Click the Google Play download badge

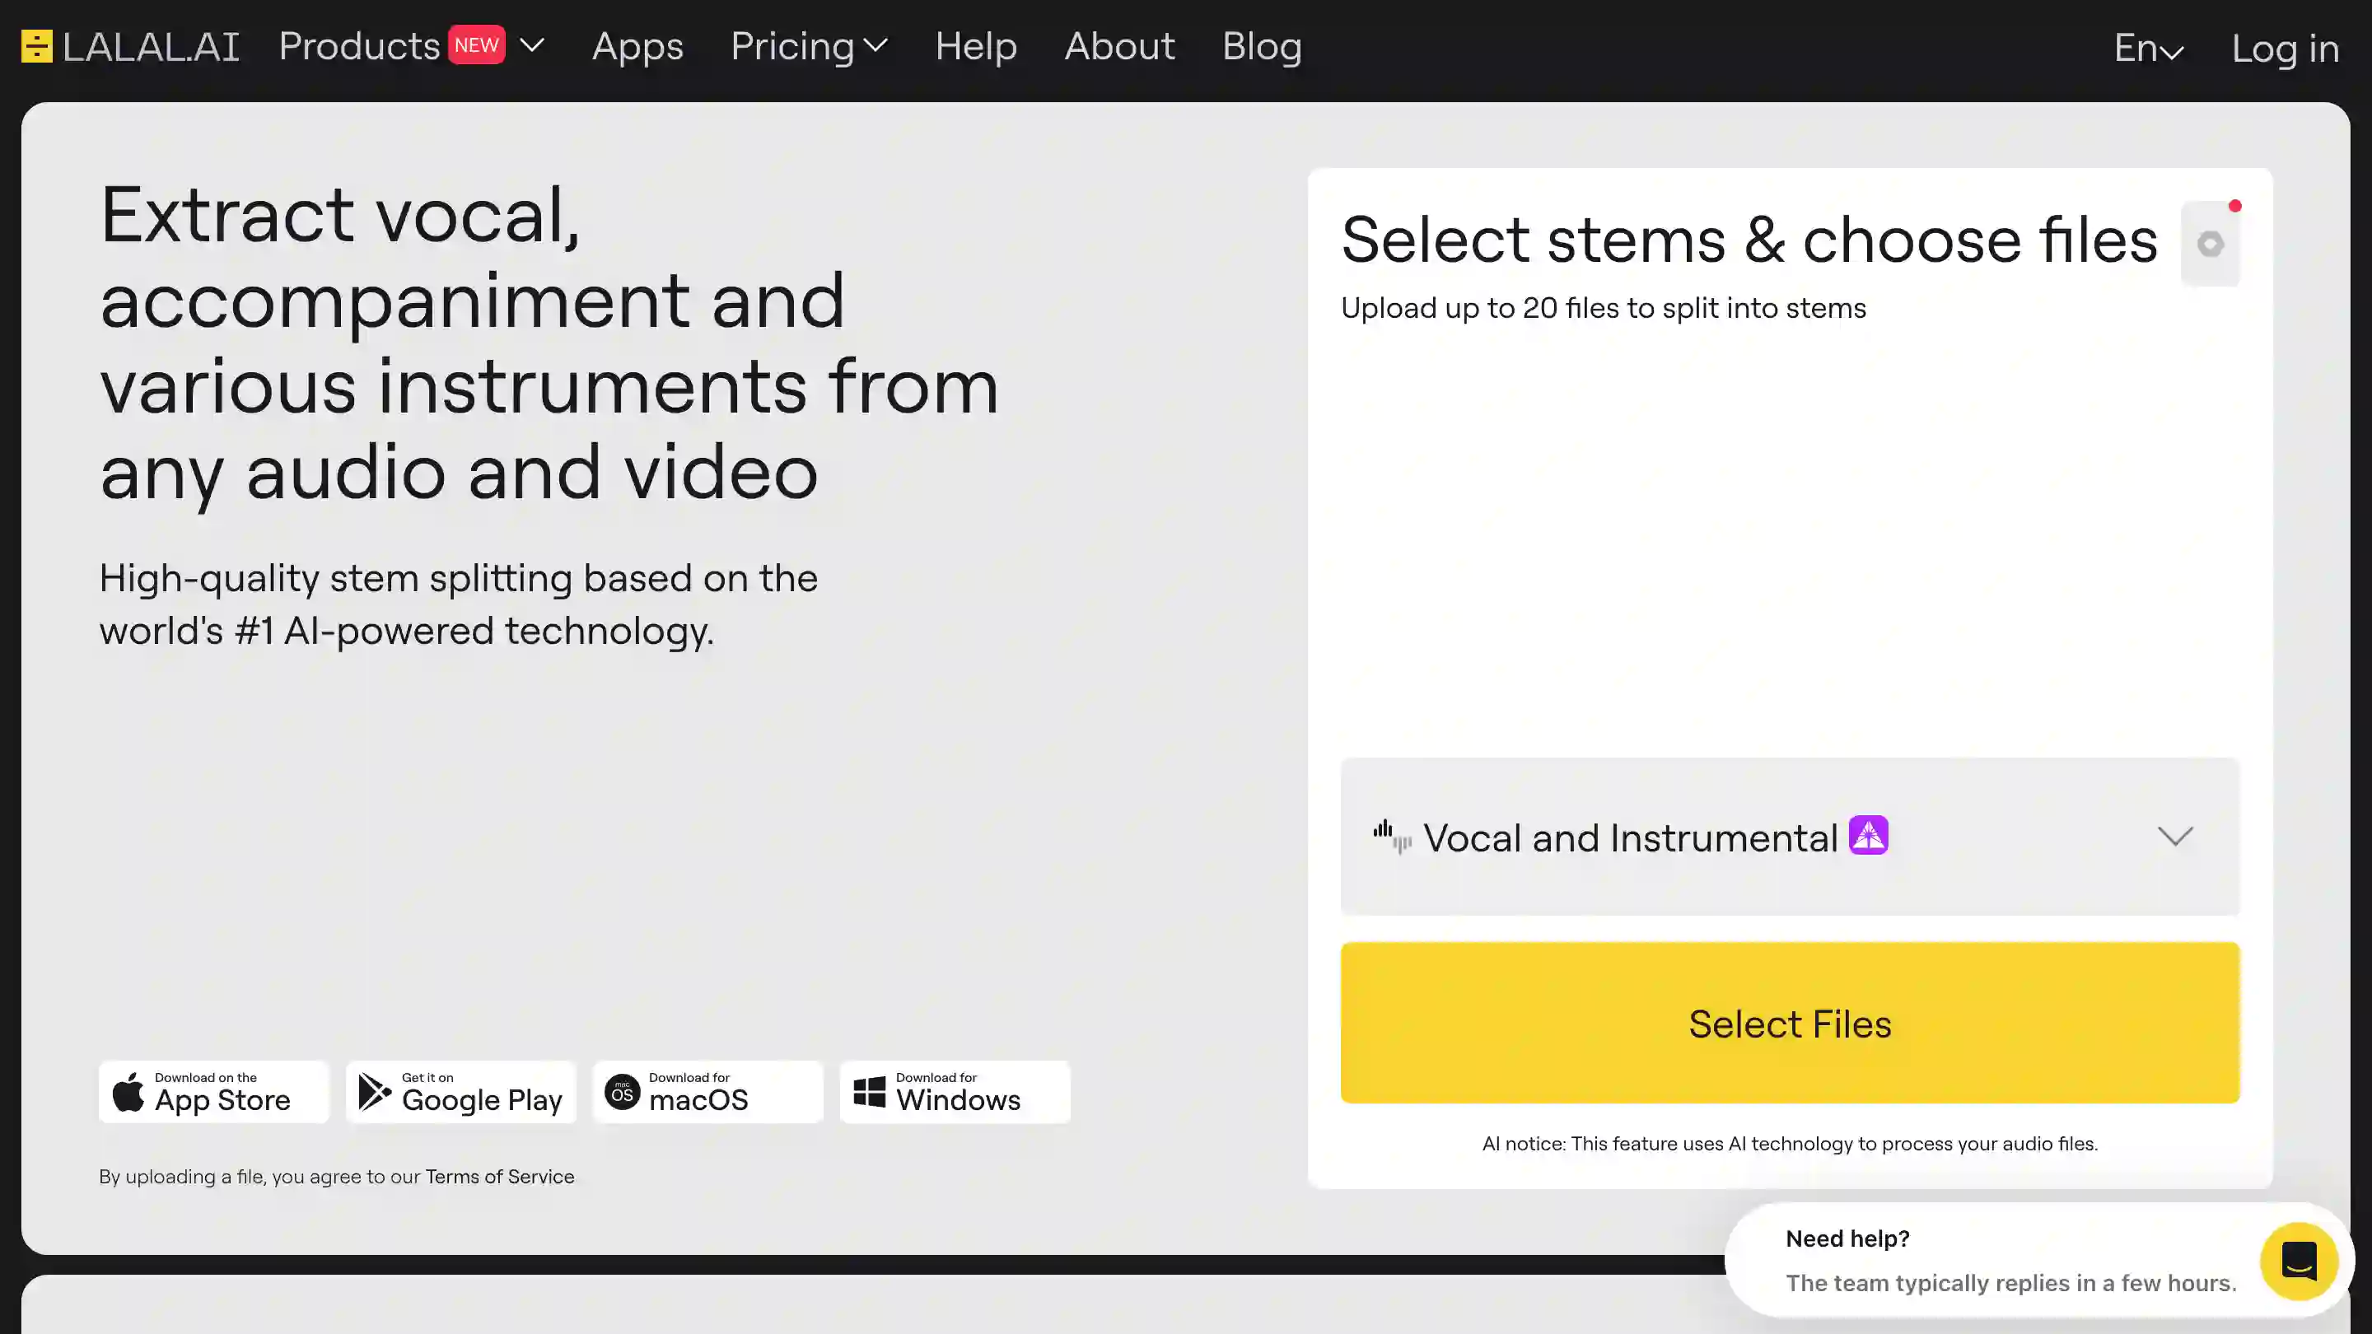click(x=460, y=1092)
